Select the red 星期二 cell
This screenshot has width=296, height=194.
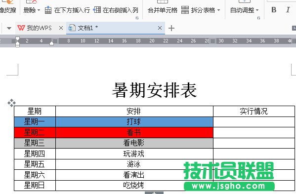(35, 132)
